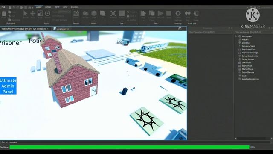This screenshot has height=154, width=273.
Task: Select ReplicatedStorage in Explorer
Action: click(250, 53)
